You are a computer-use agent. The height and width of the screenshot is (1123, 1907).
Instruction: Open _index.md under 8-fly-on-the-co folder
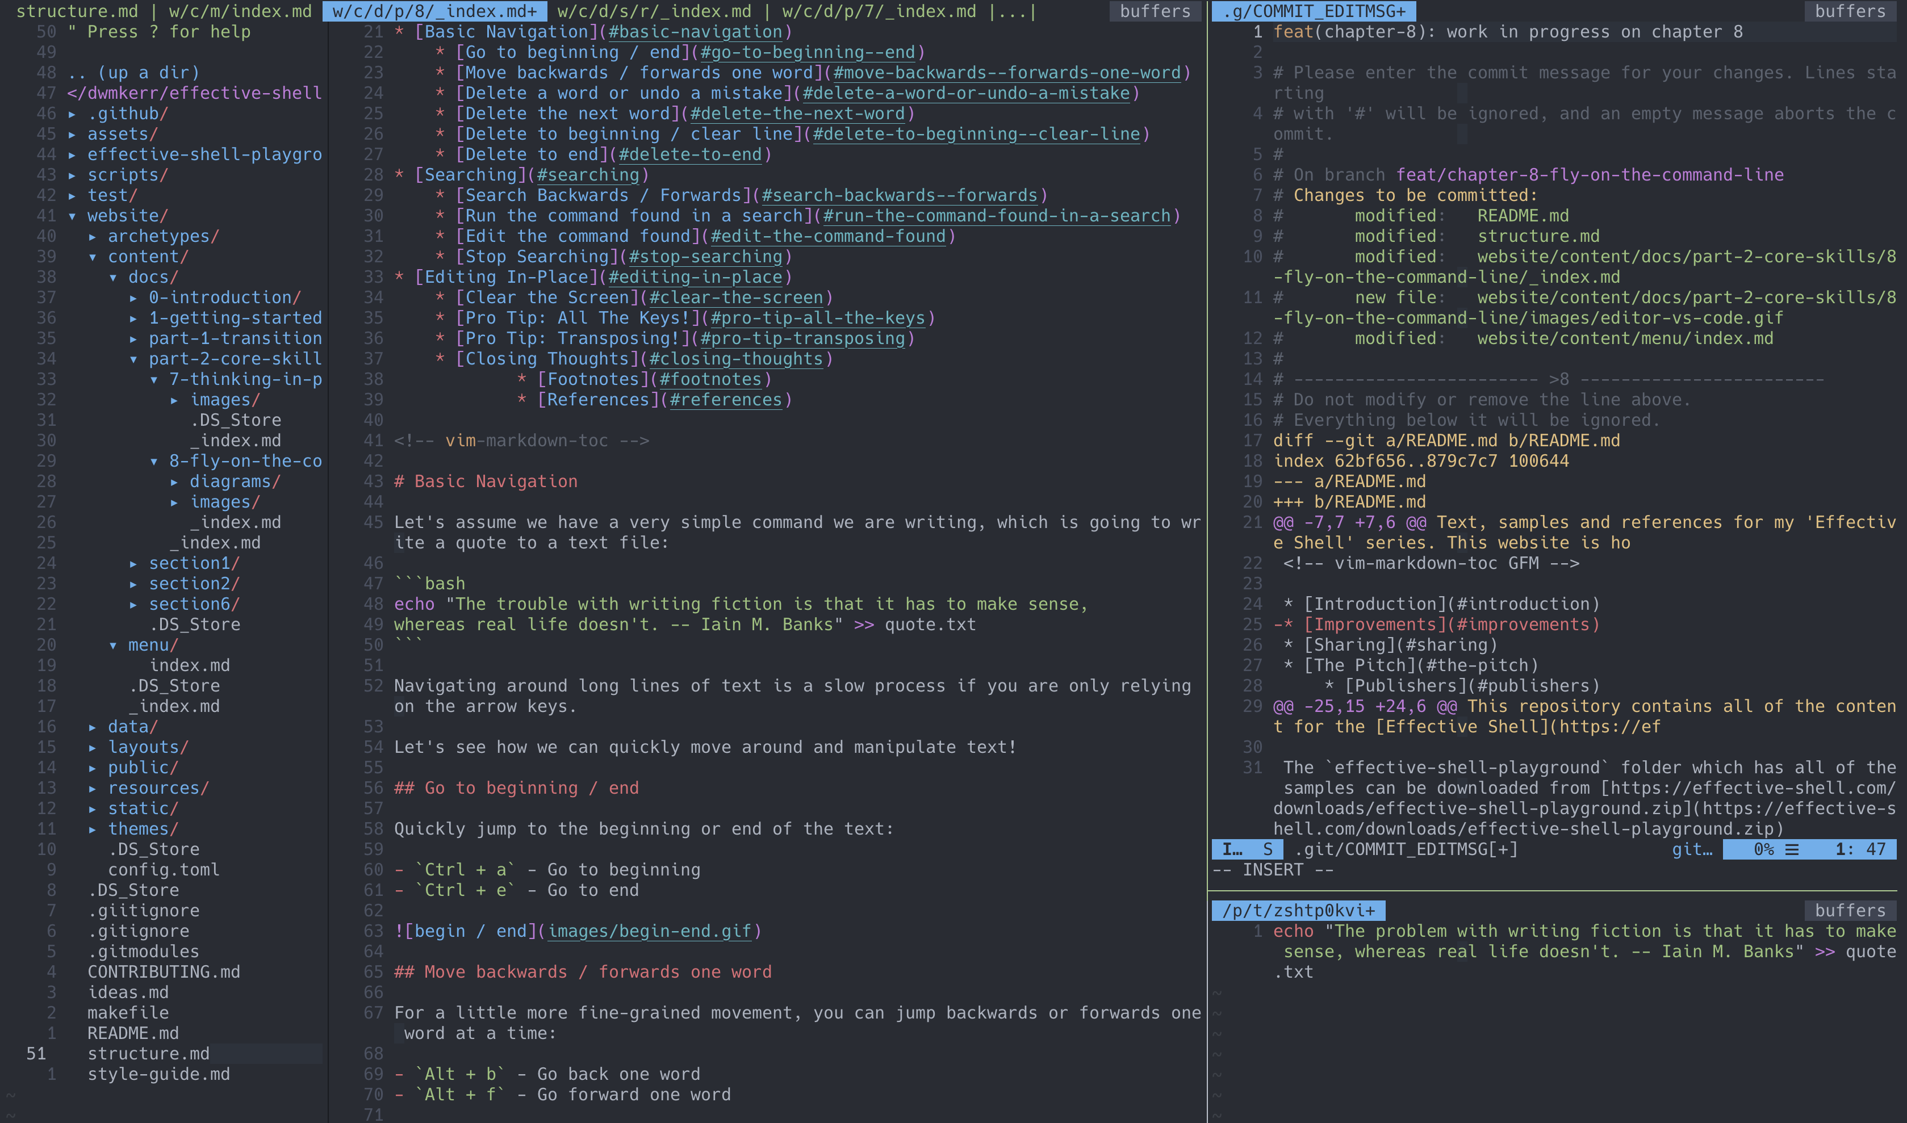pyautogui.click(x=235, y=522)
